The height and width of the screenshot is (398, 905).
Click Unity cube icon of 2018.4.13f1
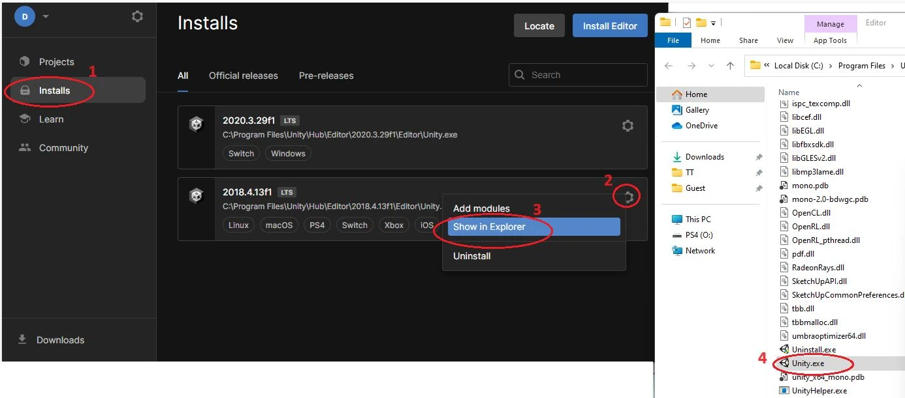(197, 195)
